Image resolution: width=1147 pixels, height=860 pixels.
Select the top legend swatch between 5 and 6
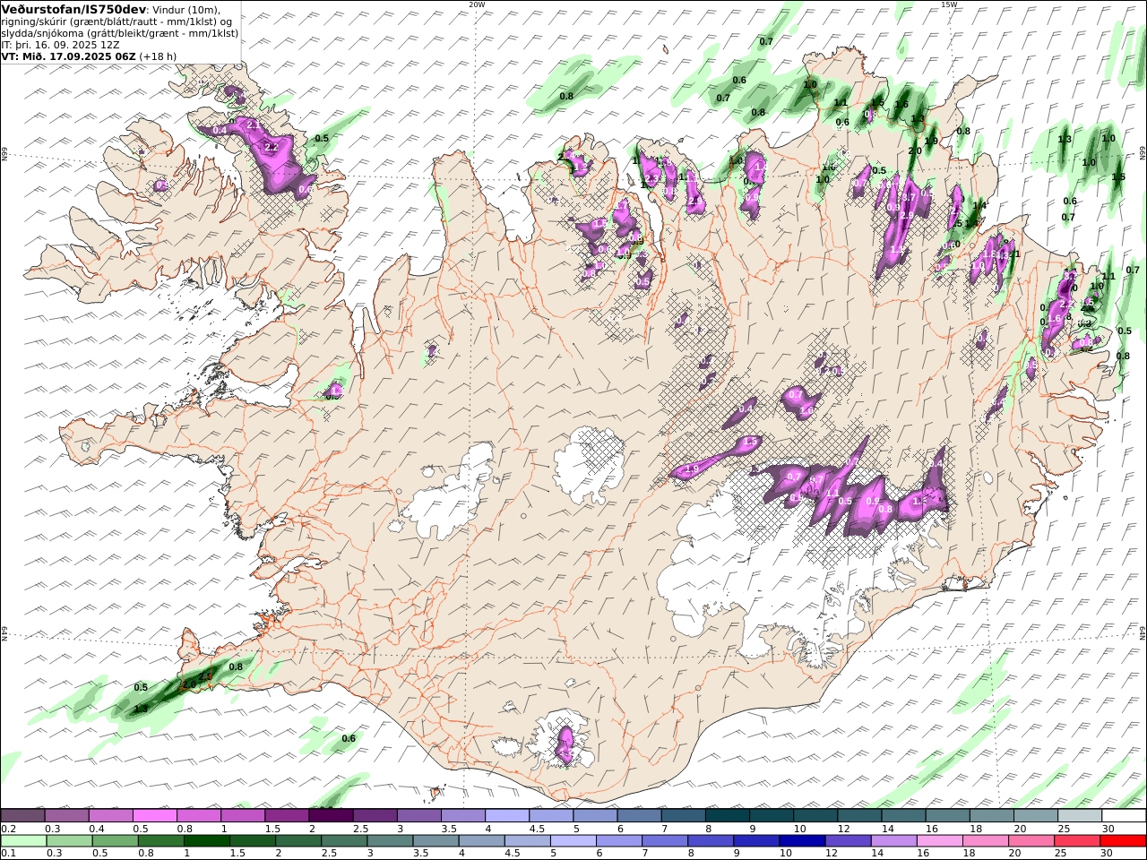pyautogui.click(x=595, y=816)
